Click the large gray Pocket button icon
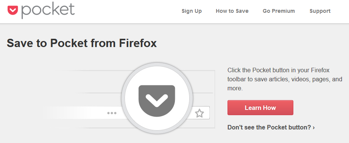The image size is (349, 143). 157,101
